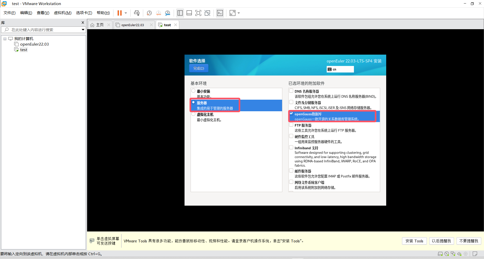Viewport: 484px width, 259px height.
Task: Check the FTP 服务器 checkbox
Action: click(291, 125)
